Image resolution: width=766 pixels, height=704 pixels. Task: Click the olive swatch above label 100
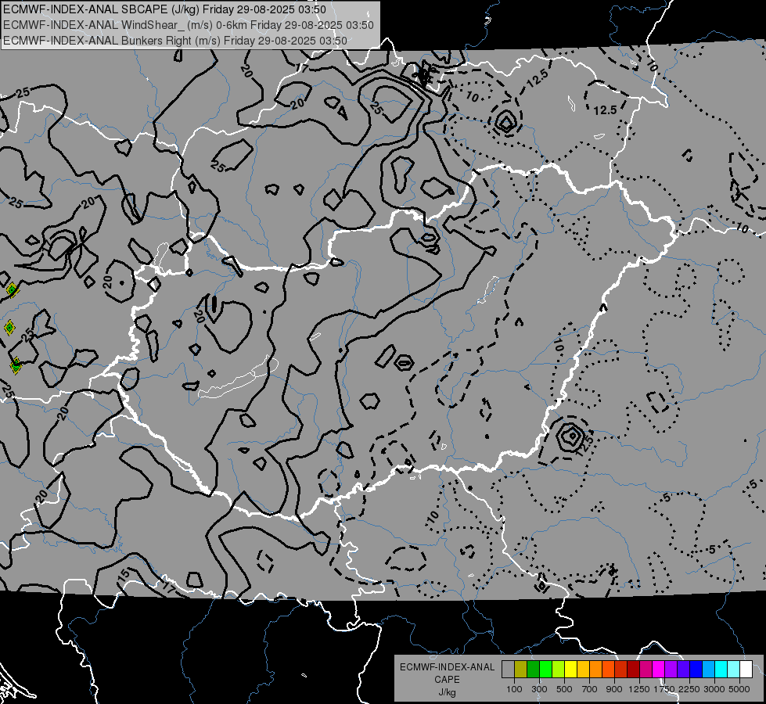(x=520, y=669)
